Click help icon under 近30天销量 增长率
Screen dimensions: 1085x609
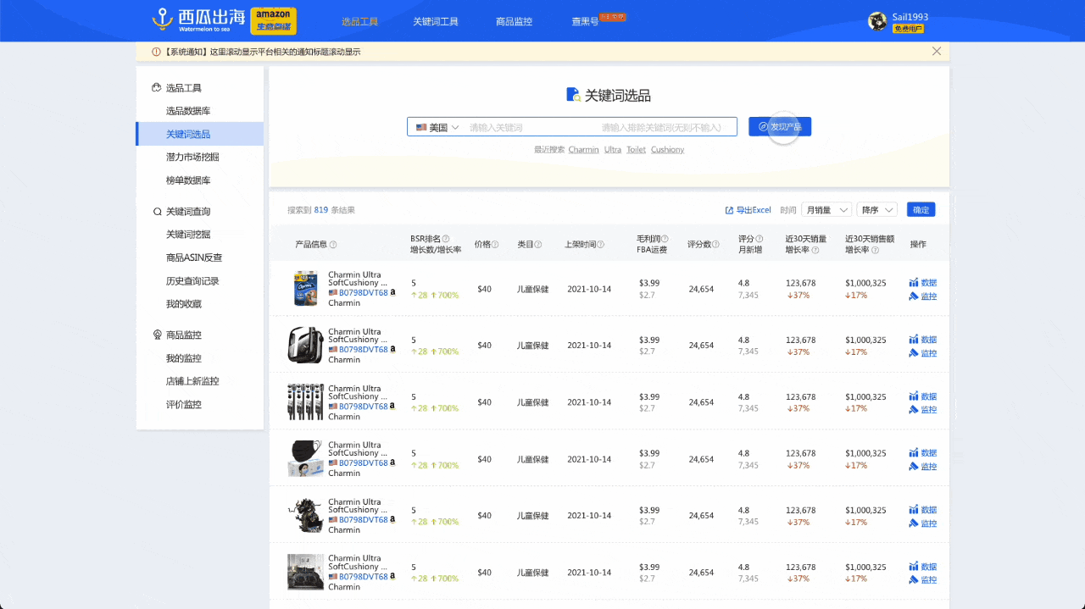(x=815, y=251)
